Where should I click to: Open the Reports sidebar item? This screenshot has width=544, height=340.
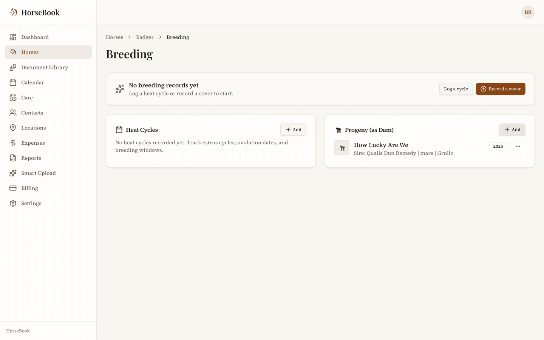[x=48, y=158]
